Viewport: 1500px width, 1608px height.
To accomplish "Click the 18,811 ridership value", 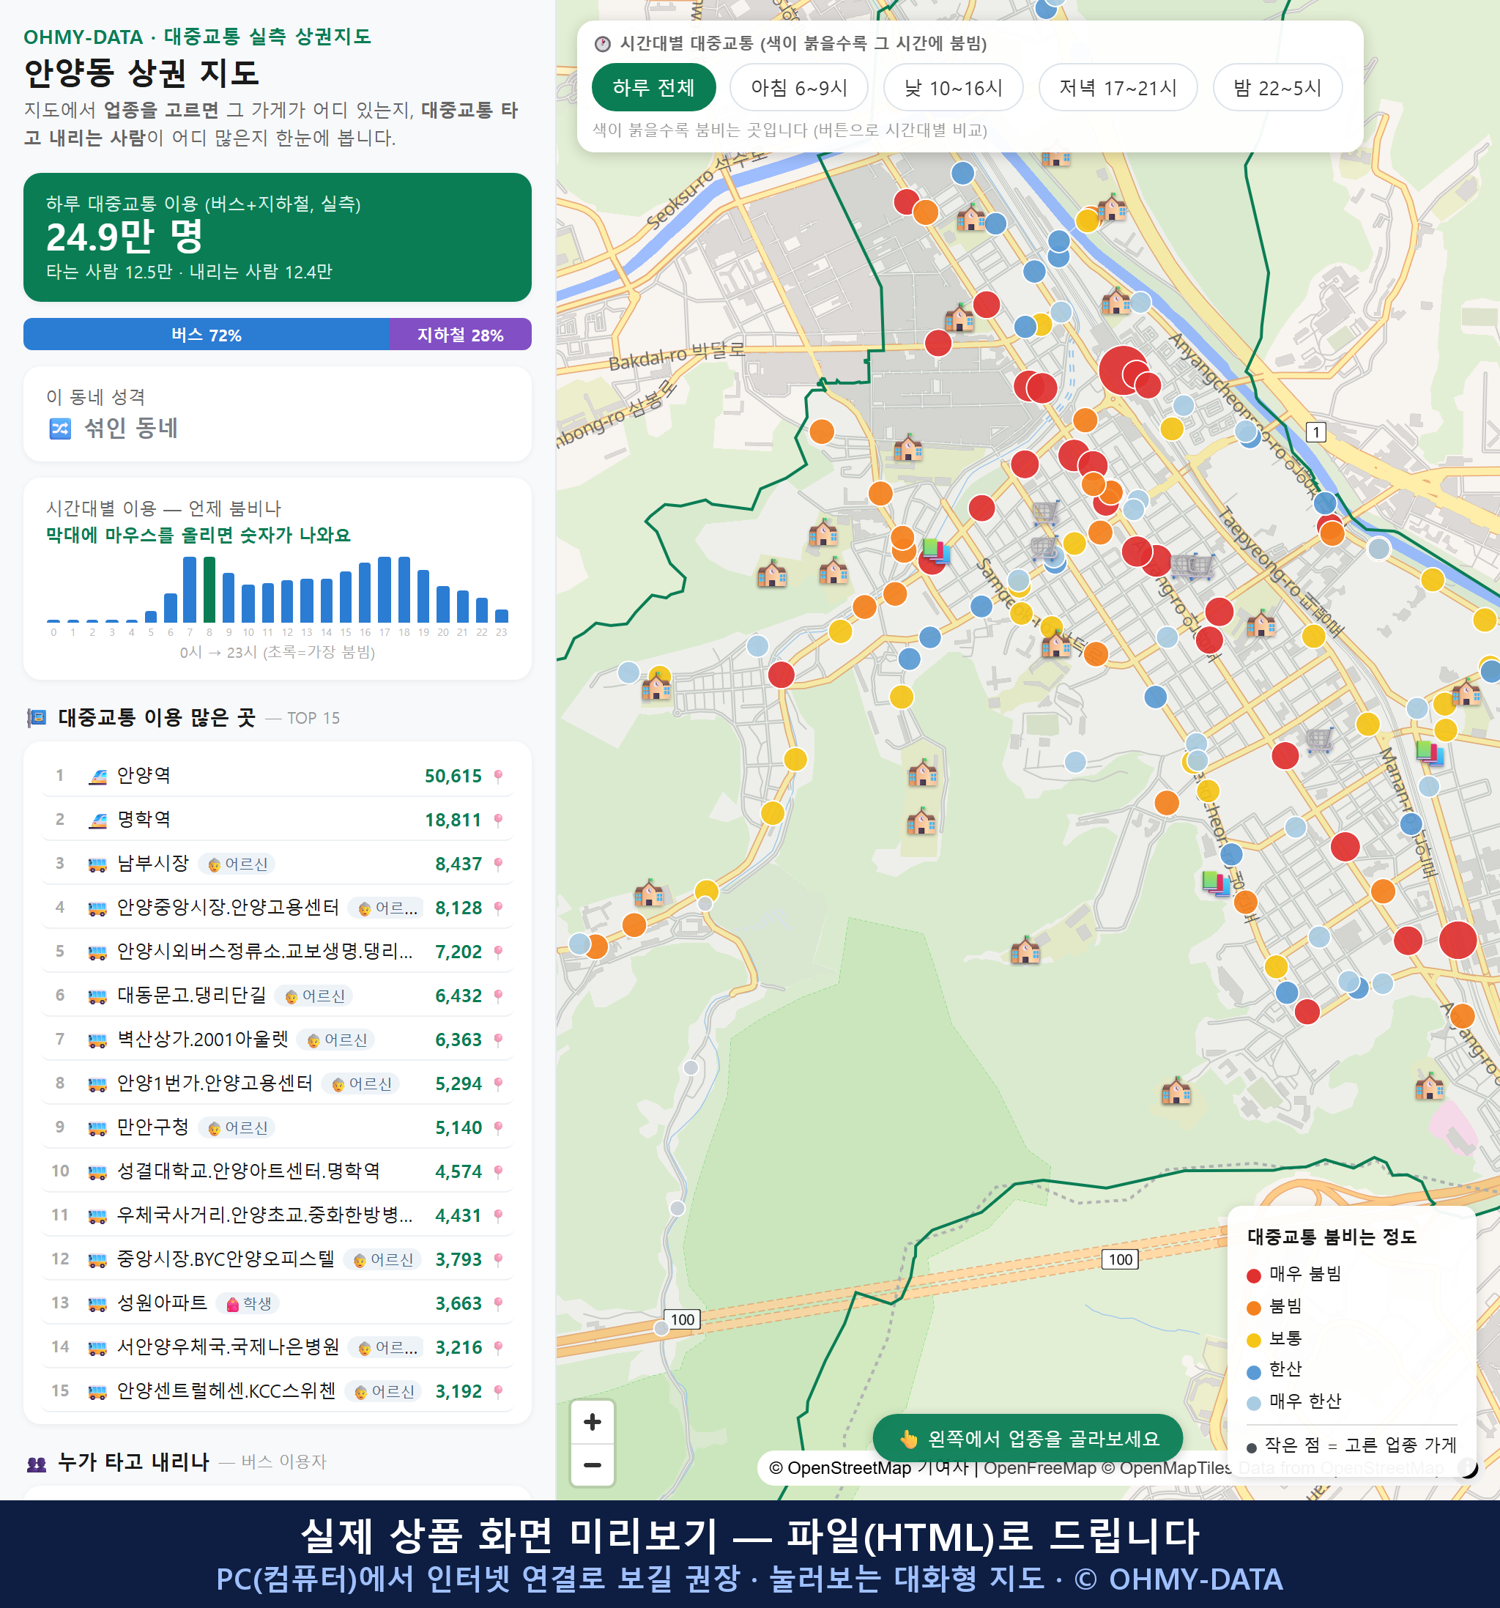I will [x=453, y=820].
